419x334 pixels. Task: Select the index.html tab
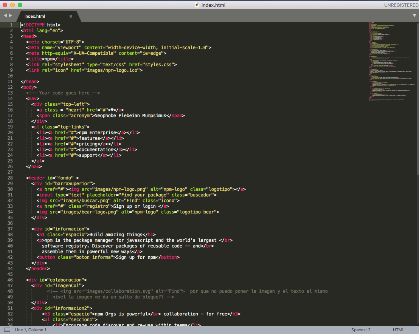pyautogui.click(x=35, y=16)
